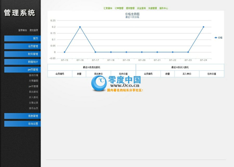The width and height of the screenshot is (234, 167).
Task: Expand the 数据统计 sidebar section
Action: coord(22,62)
